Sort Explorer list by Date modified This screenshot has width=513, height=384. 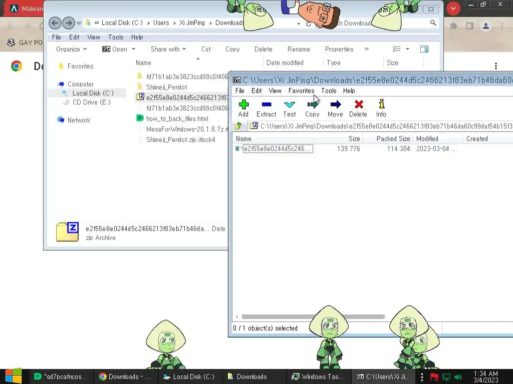click(285, 62)
